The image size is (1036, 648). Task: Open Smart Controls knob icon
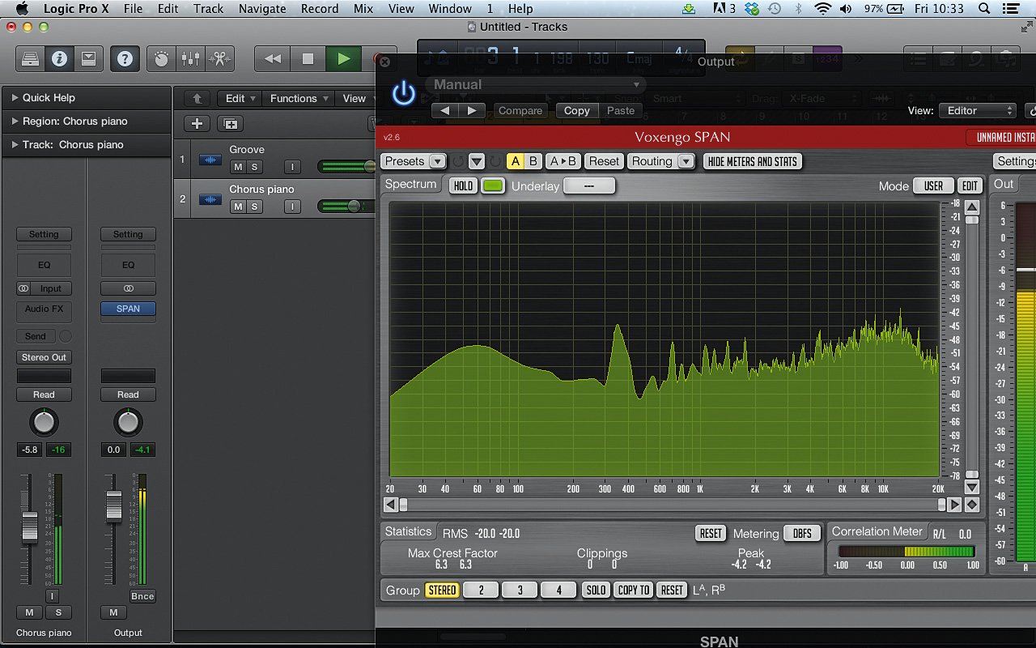162,58
